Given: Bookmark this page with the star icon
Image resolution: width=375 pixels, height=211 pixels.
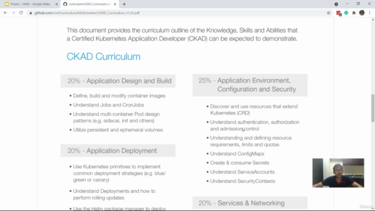Looking at the screenshot, I should [x=329, y=13].
